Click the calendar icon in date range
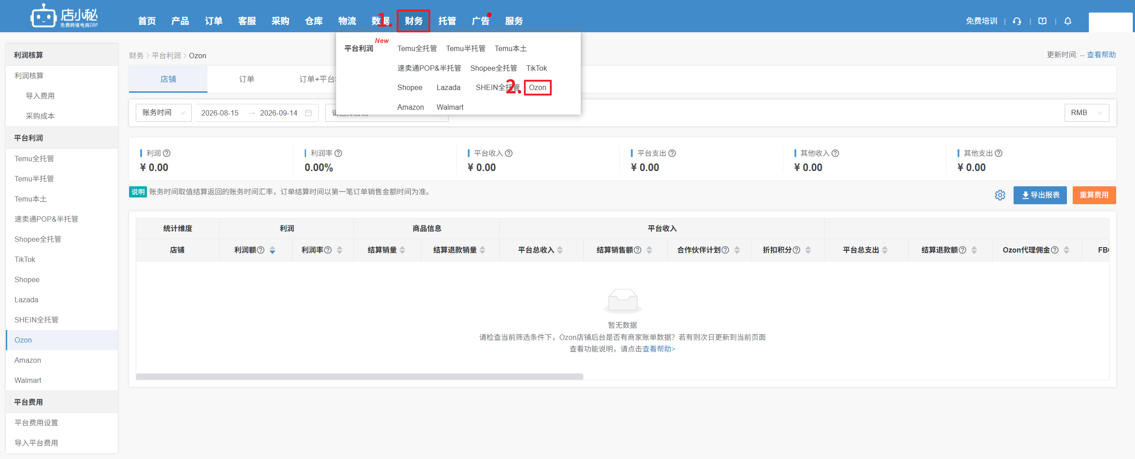1135x459 pixels. click(308, 113)
